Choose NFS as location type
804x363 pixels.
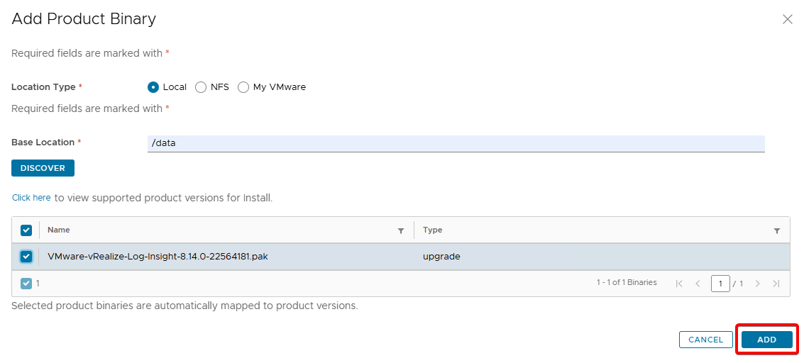coord(201,87)
